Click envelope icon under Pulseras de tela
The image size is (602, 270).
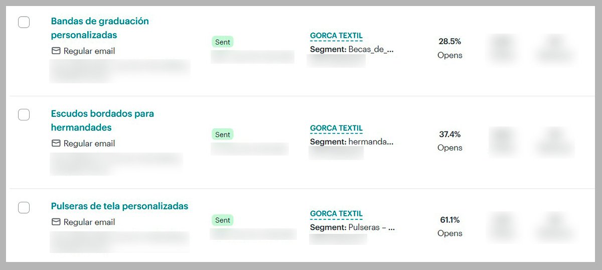[x=56, y=222]
